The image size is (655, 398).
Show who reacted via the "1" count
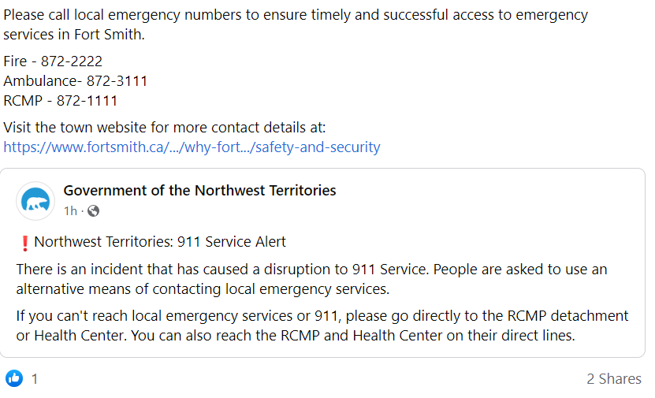tap(35, 379)
